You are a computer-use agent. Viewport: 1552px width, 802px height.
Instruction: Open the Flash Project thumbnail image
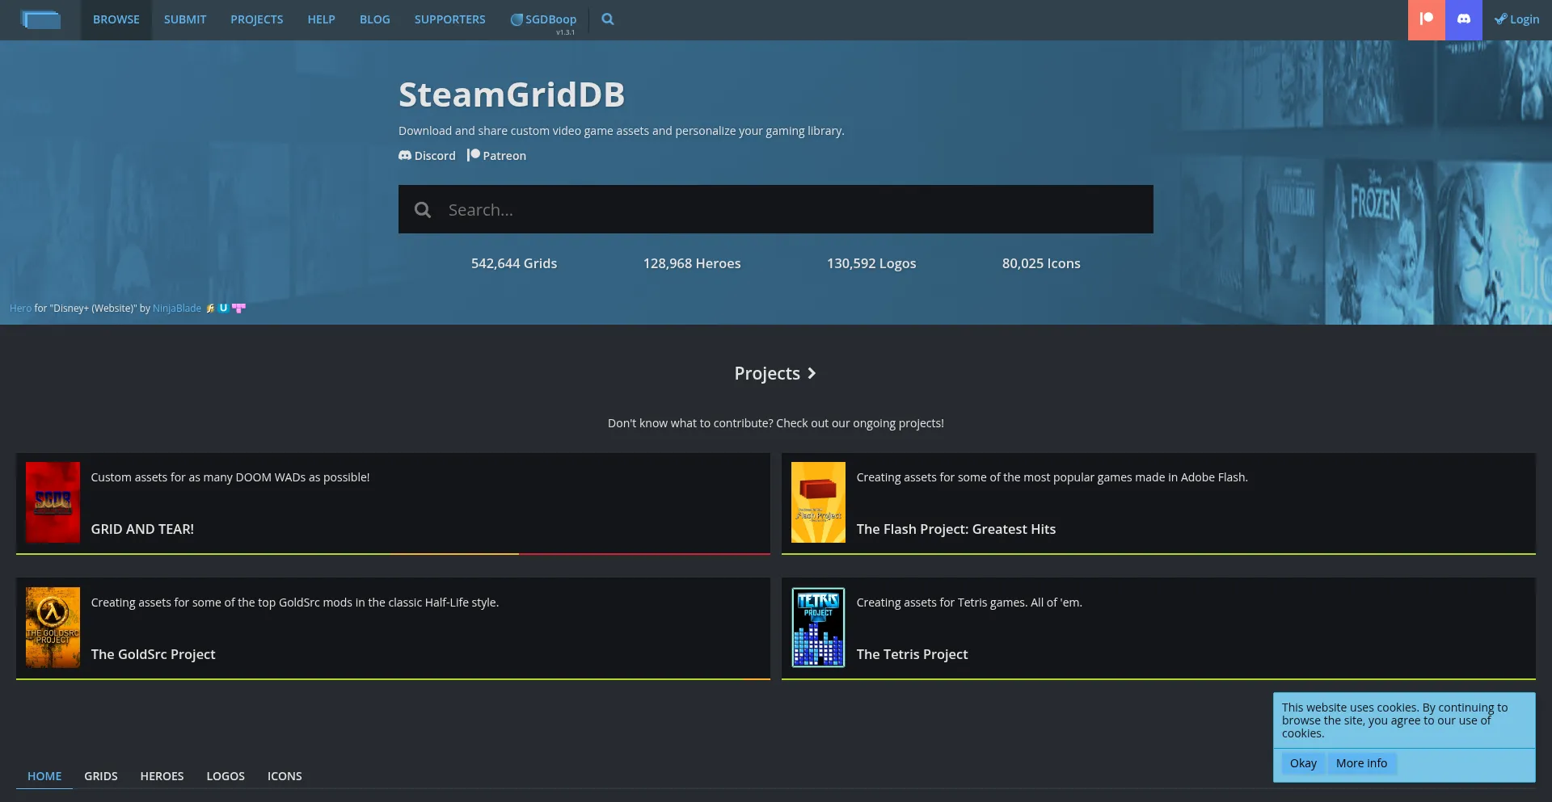tap(818, 502)
